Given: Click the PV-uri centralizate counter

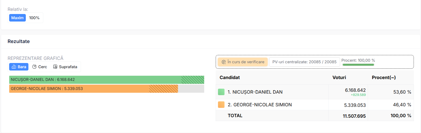Looking at the screenshot, I should coord(304,62).
